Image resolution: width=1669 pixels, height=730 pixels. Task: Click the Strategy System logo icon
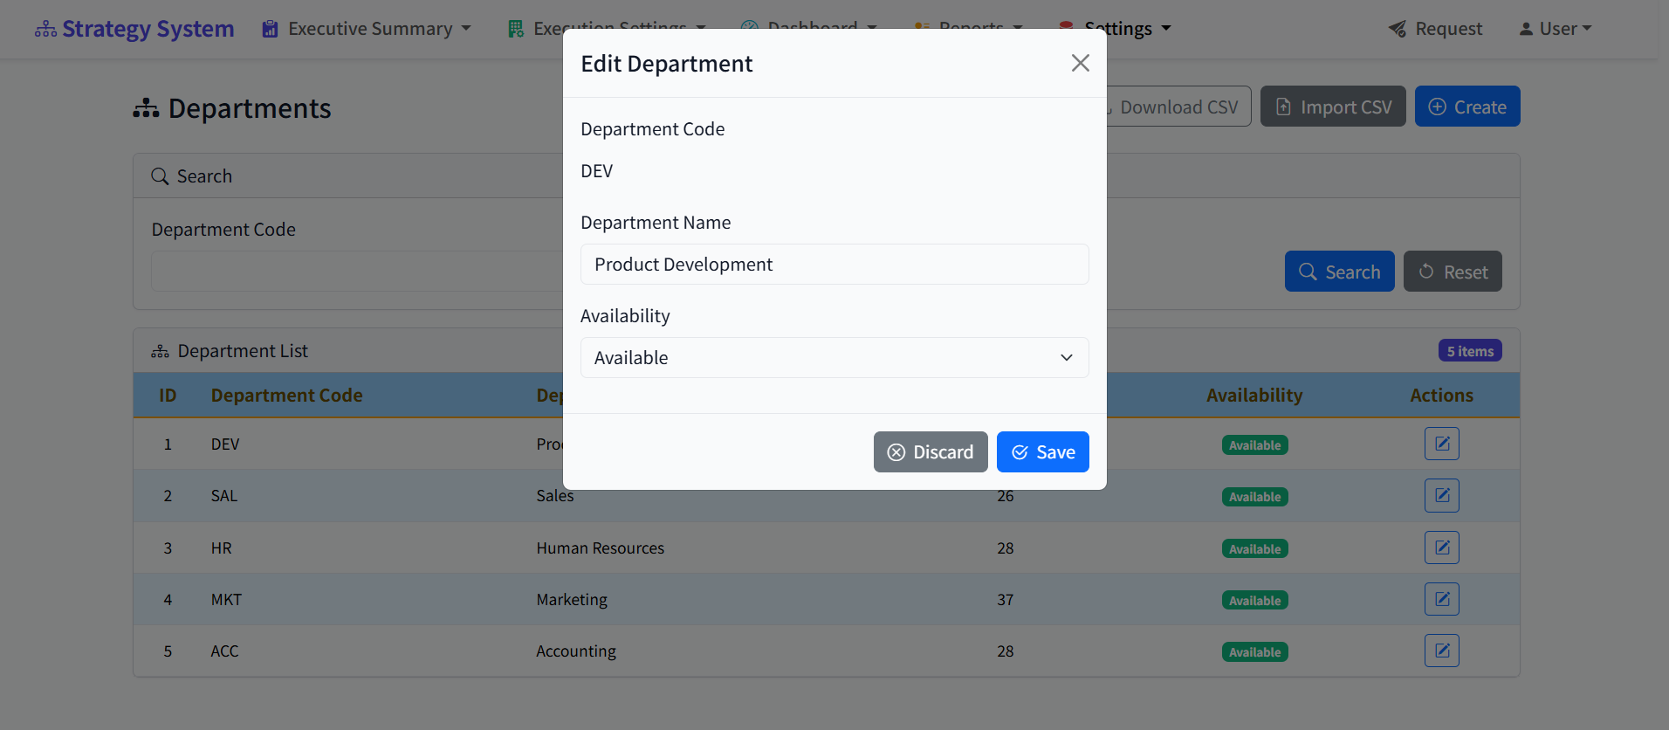pyautogui.click(x=45, y=30)
